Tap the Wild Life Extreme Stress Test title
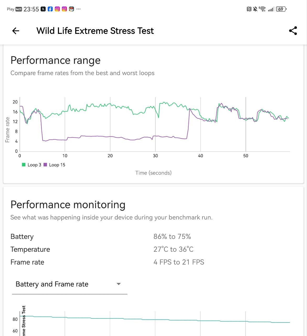 tap(95, 31)
